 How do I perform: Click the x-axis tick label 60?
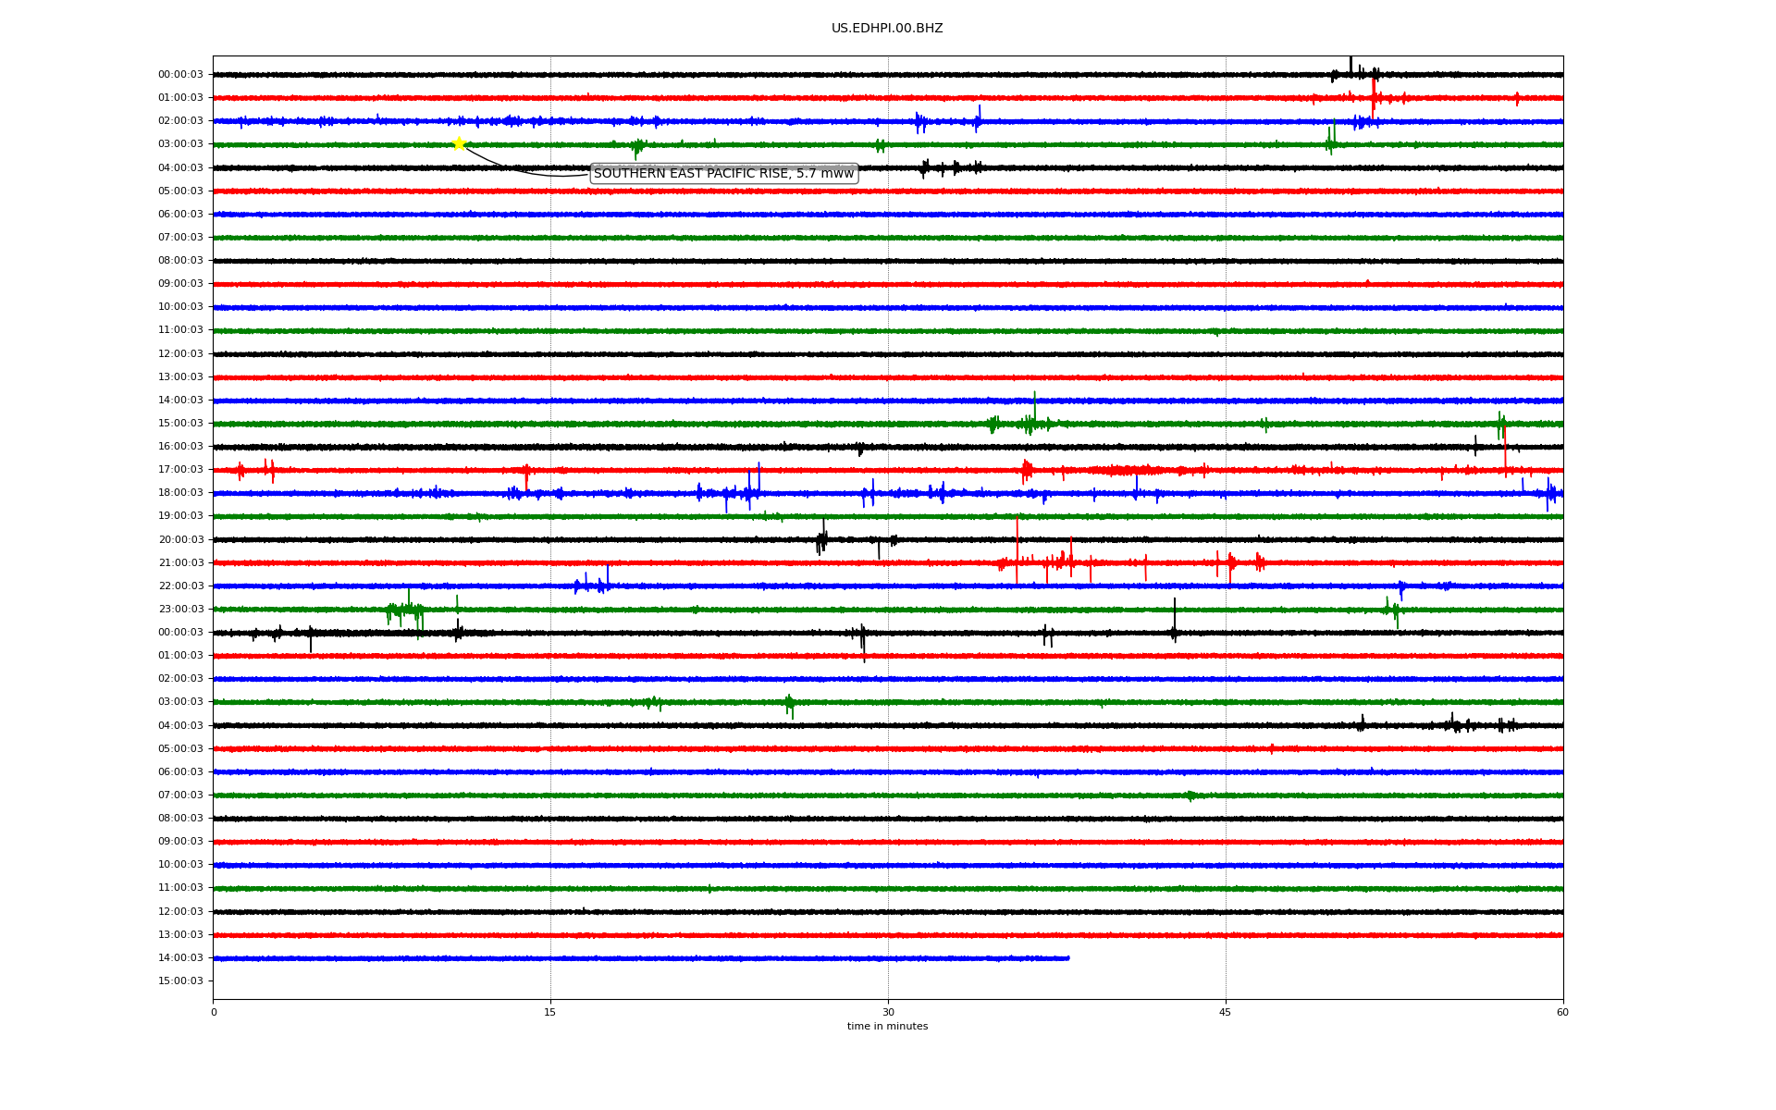[x=1562, y=1012]
